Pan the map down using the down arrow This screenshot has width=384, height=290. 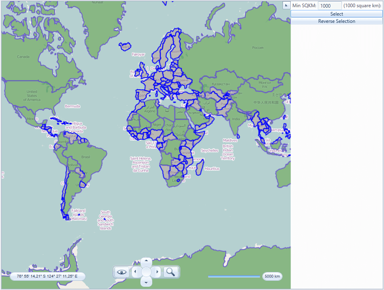click(x=146, y=282)
